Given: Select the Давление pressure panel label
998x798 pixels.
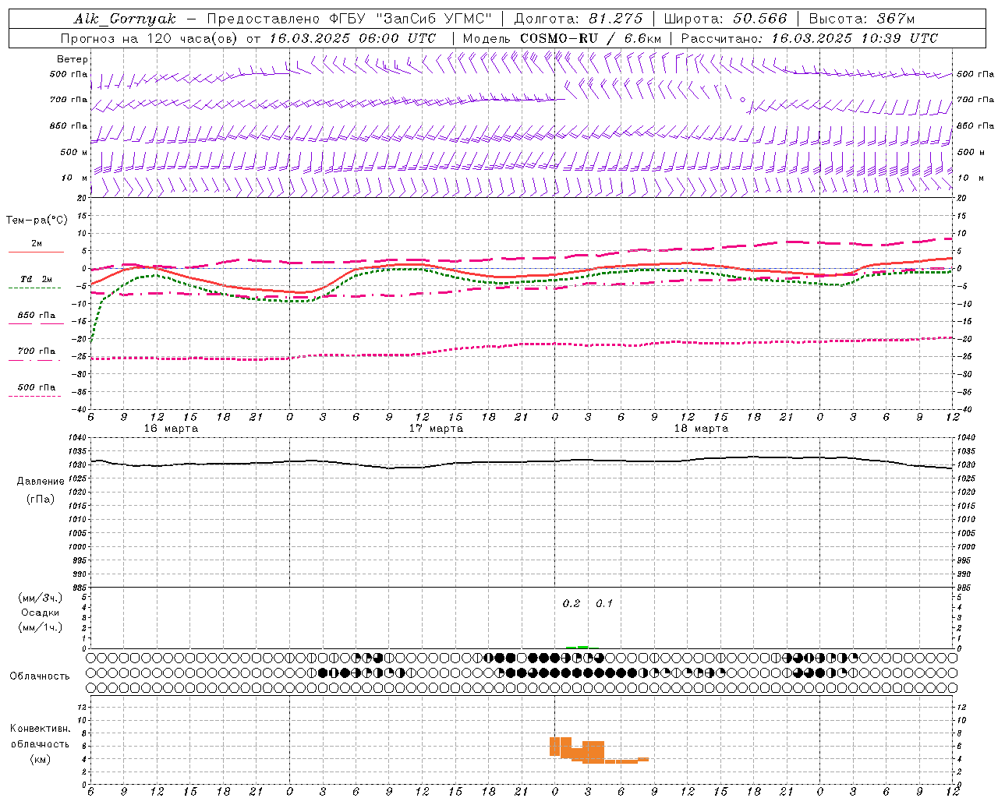Looking at the screenshot, I should [x=41, y=482].
